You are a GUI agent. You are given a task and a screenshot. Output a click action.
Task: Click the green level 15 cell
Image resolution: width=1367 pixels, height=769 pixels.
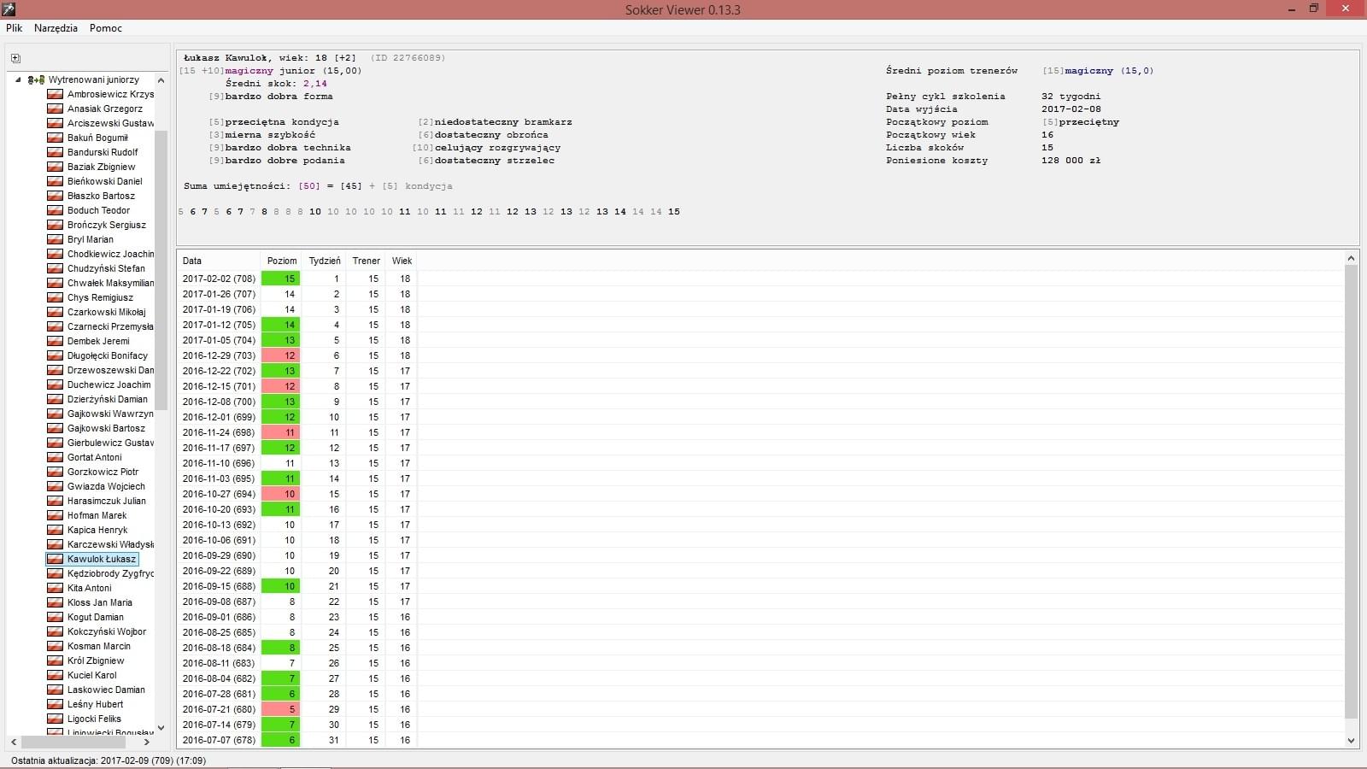tap(281, 279)
